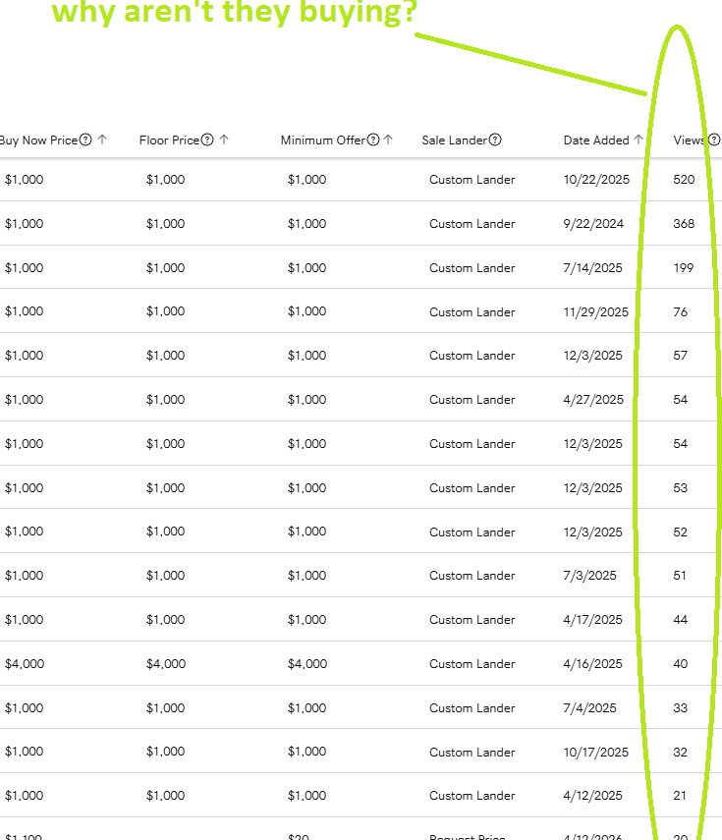Click Floor Price in the 11/29/2025 row

[165, 311]
